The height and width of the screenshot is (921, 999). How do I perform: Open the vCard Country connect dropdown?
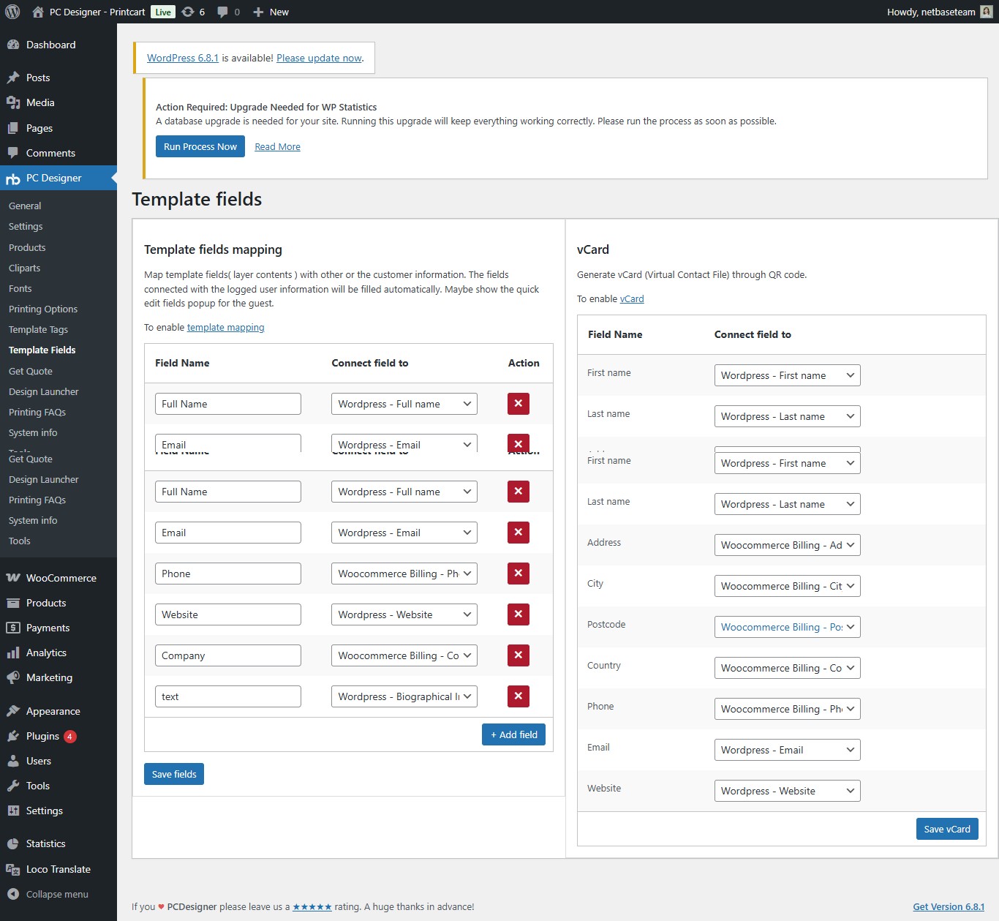[x=787, y=668]
